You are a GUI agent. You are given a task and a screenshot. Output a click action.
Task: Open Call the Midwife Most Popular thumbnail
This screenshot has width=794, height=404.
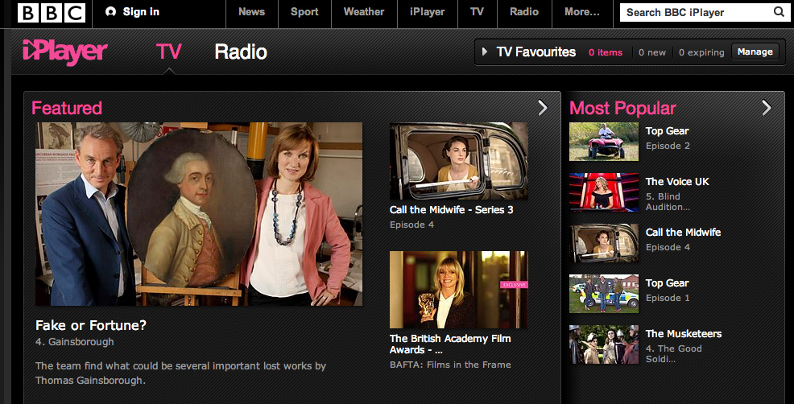click(x=604, y=243)
